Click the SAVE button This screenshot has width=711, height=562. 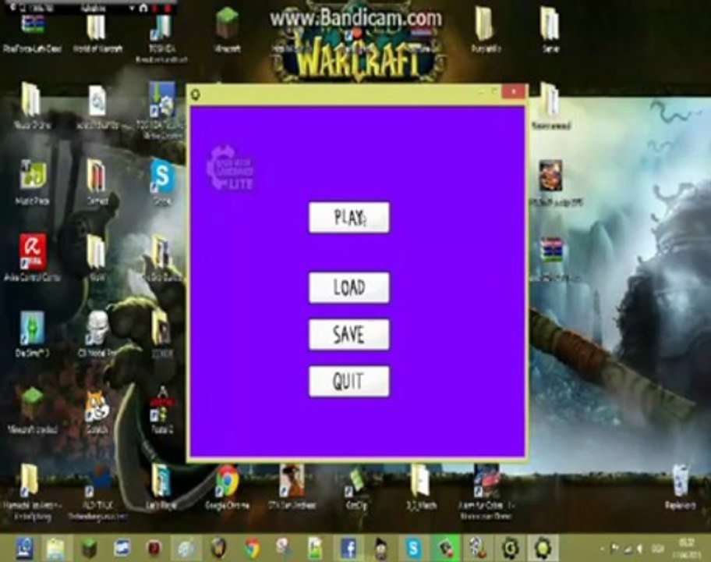(348, 335)
